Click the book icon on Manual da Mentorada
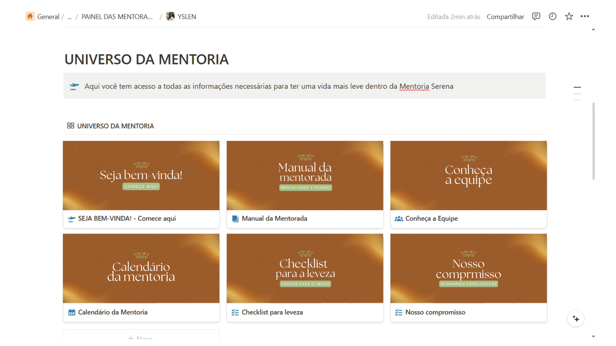Image resolution: width=616 pixels, height=346 pixels. click(235, 219)
